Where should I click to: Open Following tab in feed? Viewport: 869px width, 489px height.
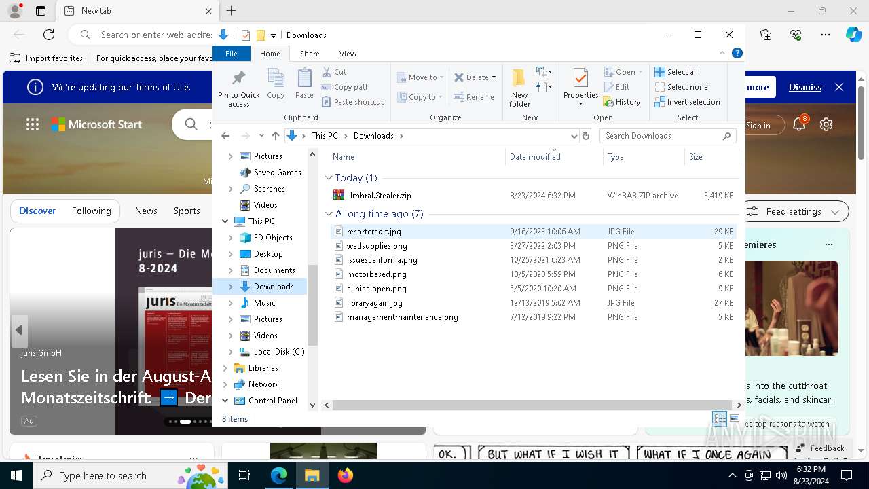tap(91, 211)
